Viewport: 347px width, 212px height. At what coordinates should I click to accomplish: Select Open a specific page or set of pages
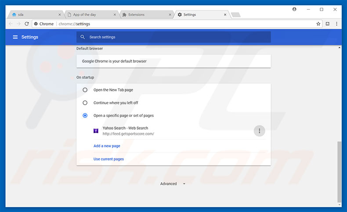pos(85,116)
